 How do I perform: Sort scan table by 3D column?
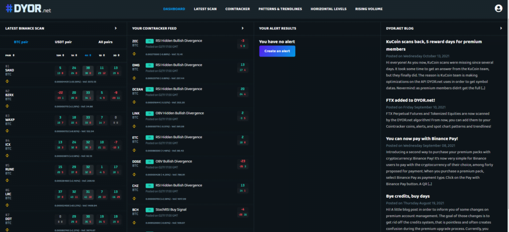115,56
